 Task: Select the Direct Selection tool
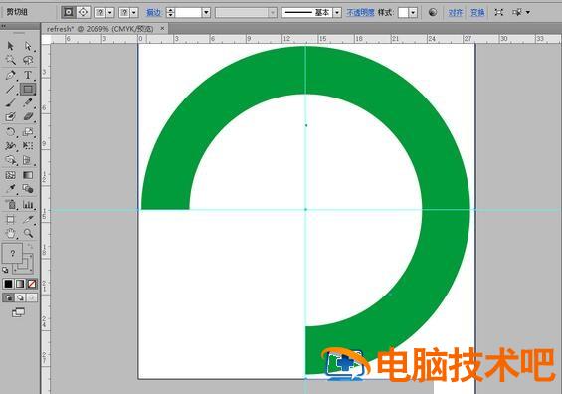pos(28,46)
